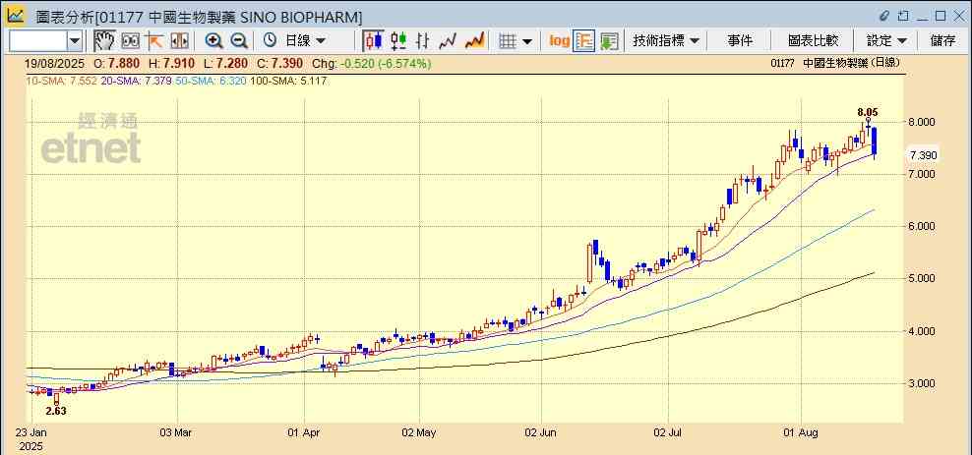Viewport: 972px width, 455px height.
Task: Toggle logarithmic price scale
Action: point(559,41)
